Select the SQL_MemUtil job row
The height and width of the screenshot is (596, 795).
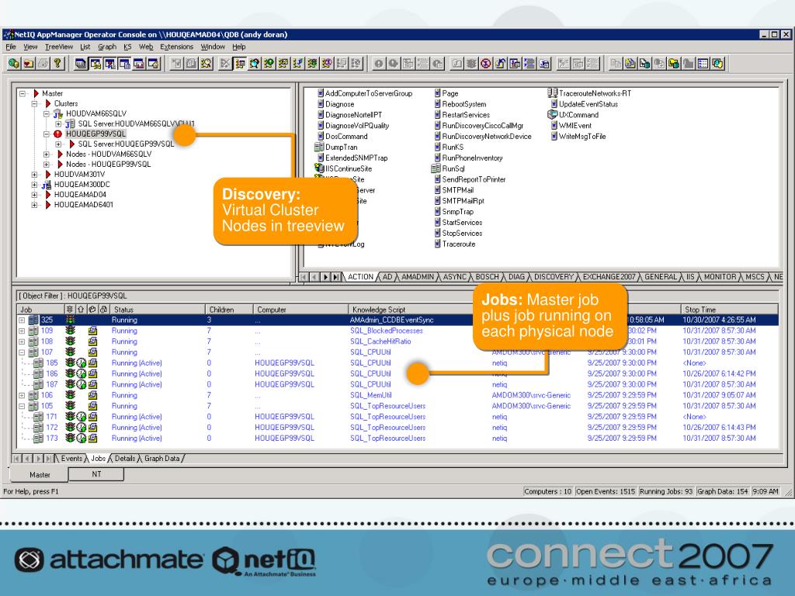[397, 395]
